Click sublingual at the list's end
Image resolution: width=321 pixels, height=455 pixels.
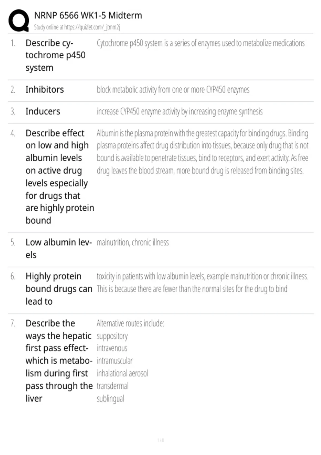tap(110, 399)
